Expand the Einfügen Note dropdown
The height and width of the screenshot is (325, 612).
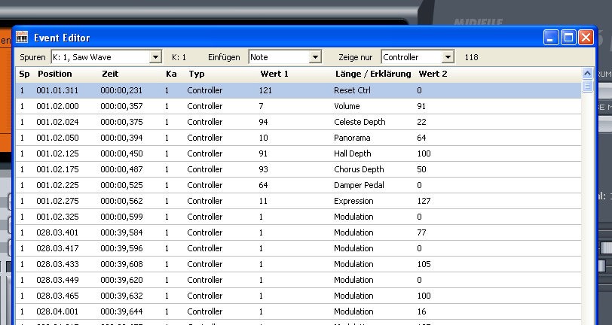316,56
